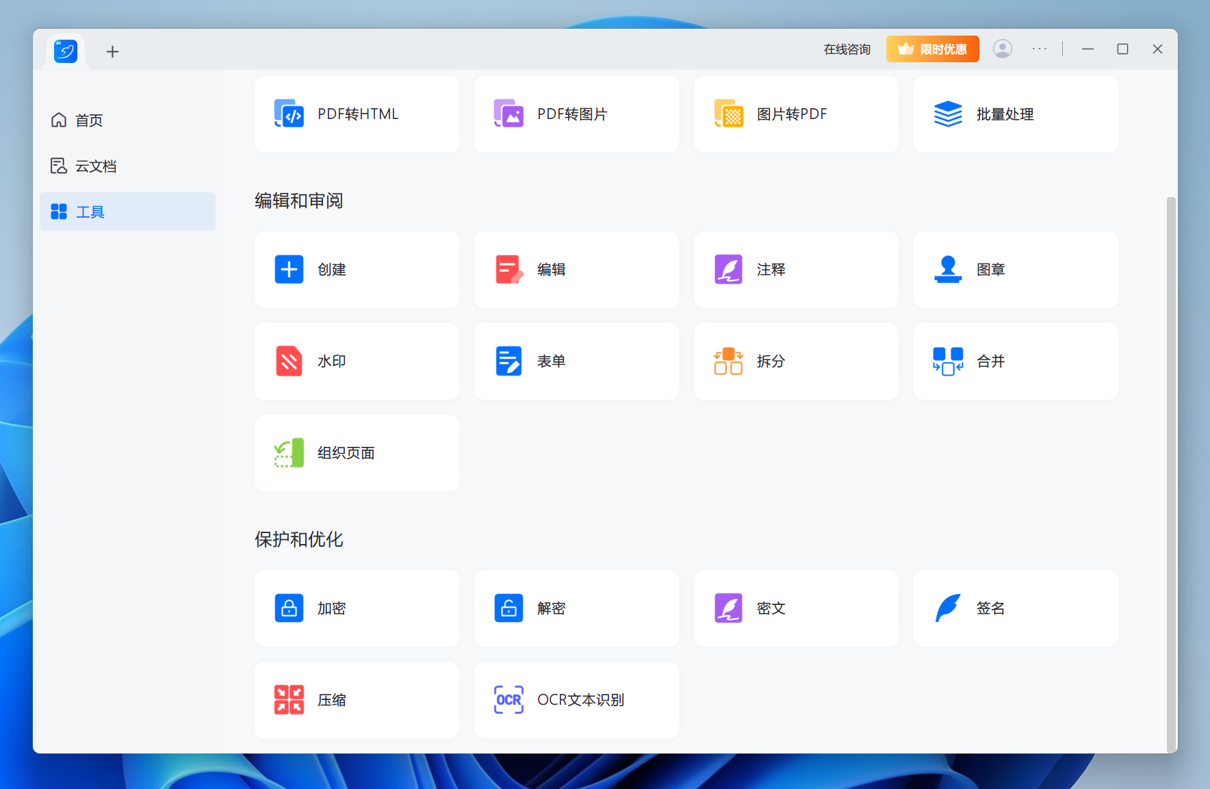Open 云文档 in the sidebar
1210x789 pixels.
[x=127, y=166]
